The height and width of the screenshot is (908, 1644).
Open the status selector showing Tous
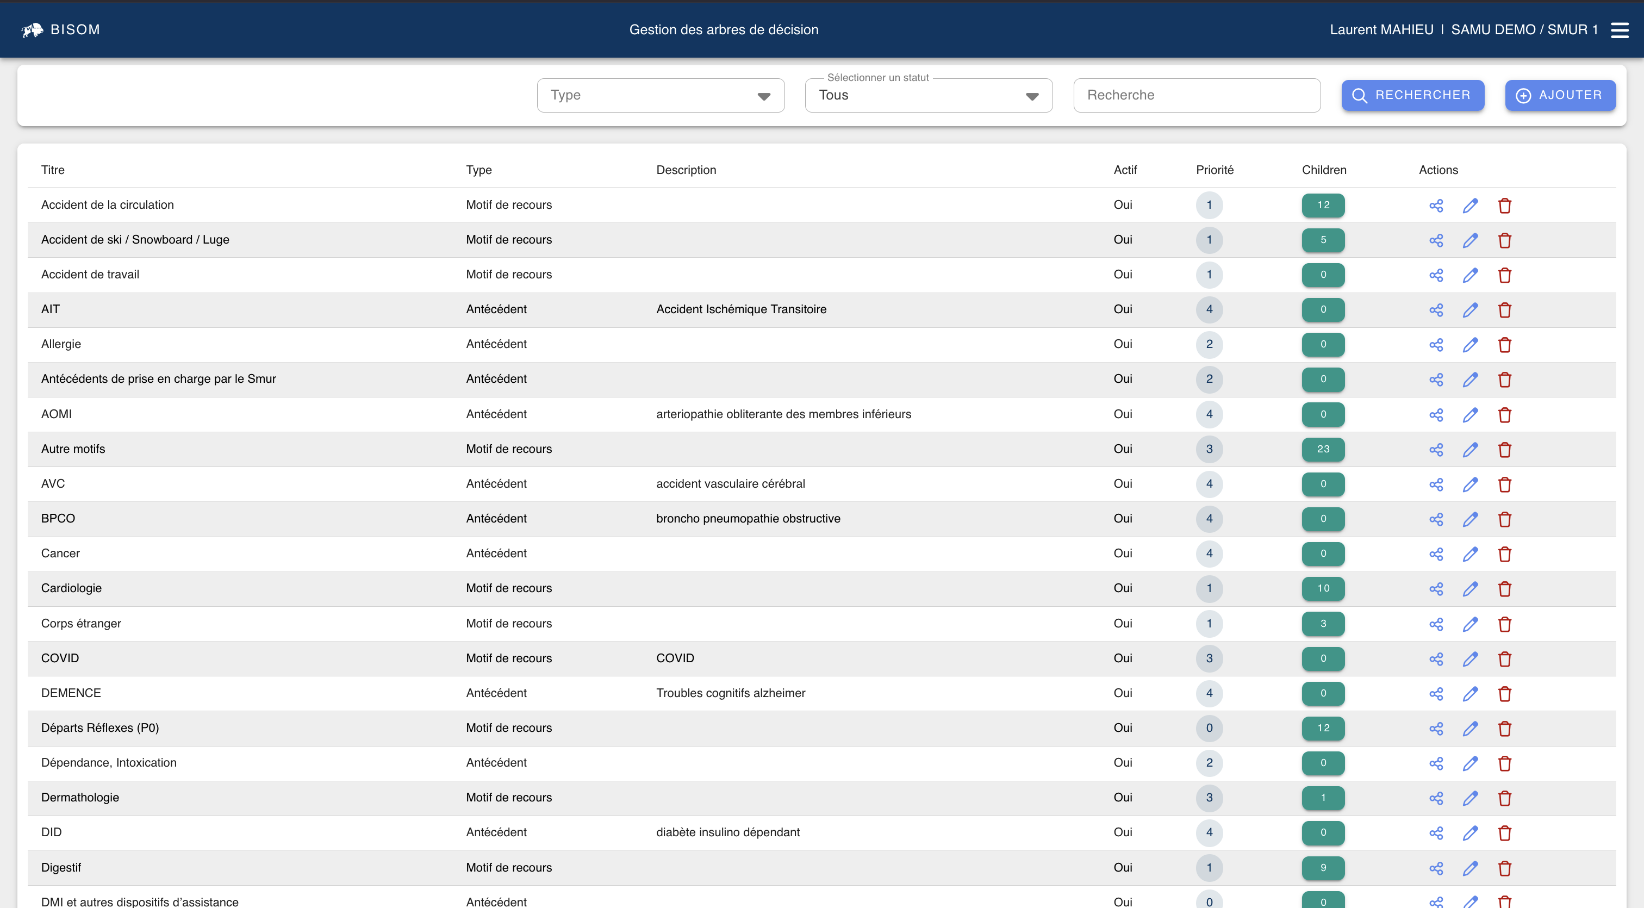point(928,95)
